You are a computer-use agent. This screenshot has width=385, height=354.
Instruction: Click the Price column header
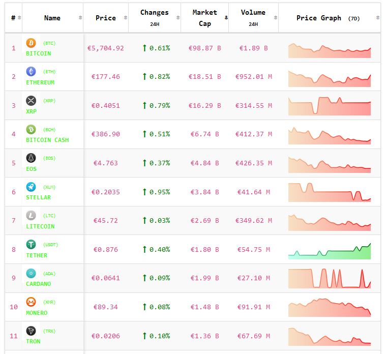[x=105, y=18]
